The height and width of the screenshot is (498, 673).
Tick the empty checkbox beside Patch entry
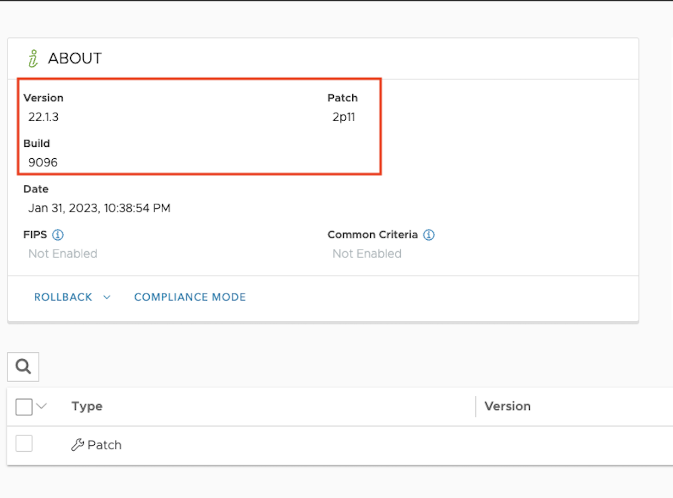[x=24, y=443]
